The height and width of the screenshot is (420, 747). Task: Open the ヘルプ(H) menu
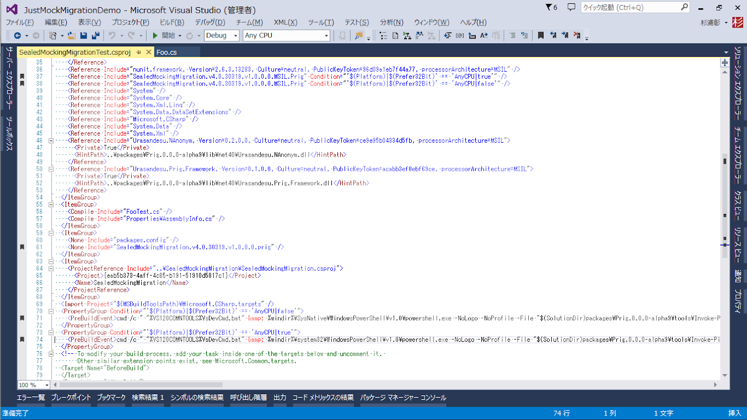(473, 23)
